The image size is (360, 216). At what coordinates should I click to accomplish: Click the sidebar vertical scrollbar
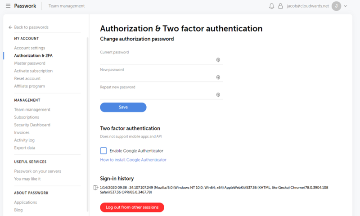point(87,121)
